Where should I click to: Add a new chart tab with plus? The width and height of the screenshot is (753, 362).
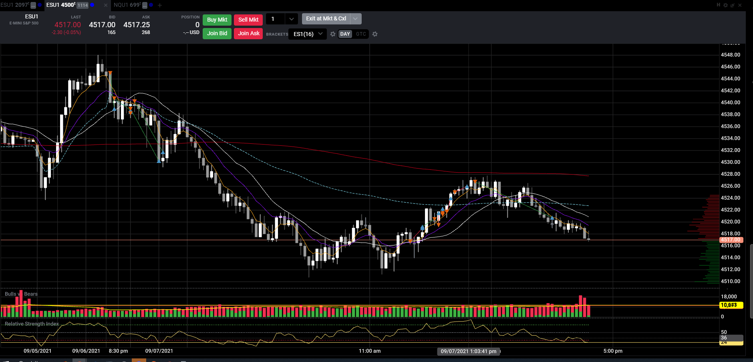160,5
